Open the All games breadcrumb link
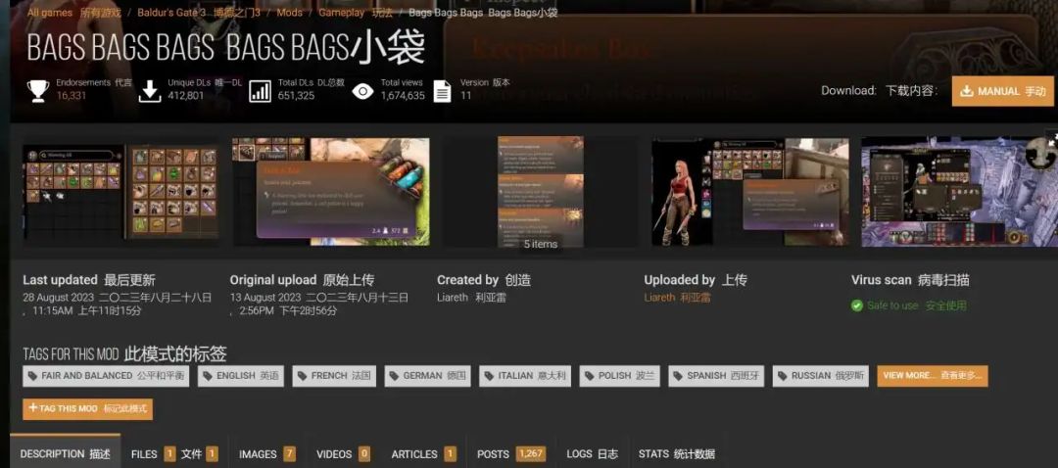 point(50,12)
